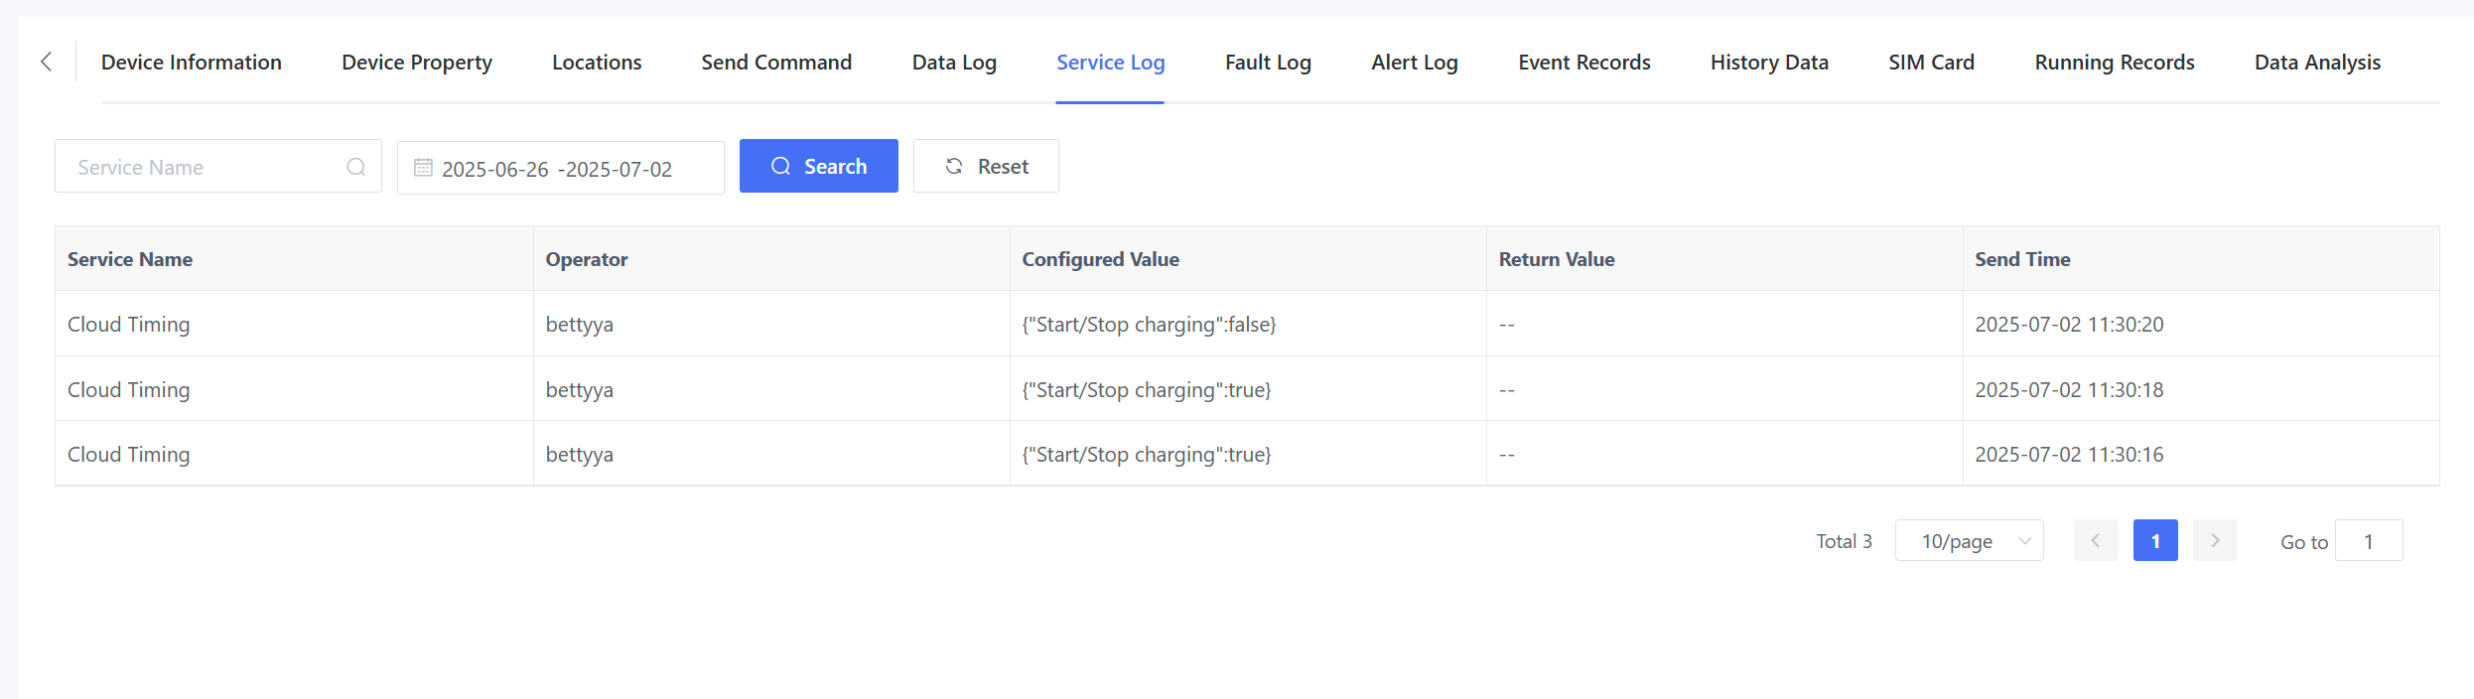Screen dimensions: 2474x699
Task: Go to the previous page arrow
Action: point(2095,541)
